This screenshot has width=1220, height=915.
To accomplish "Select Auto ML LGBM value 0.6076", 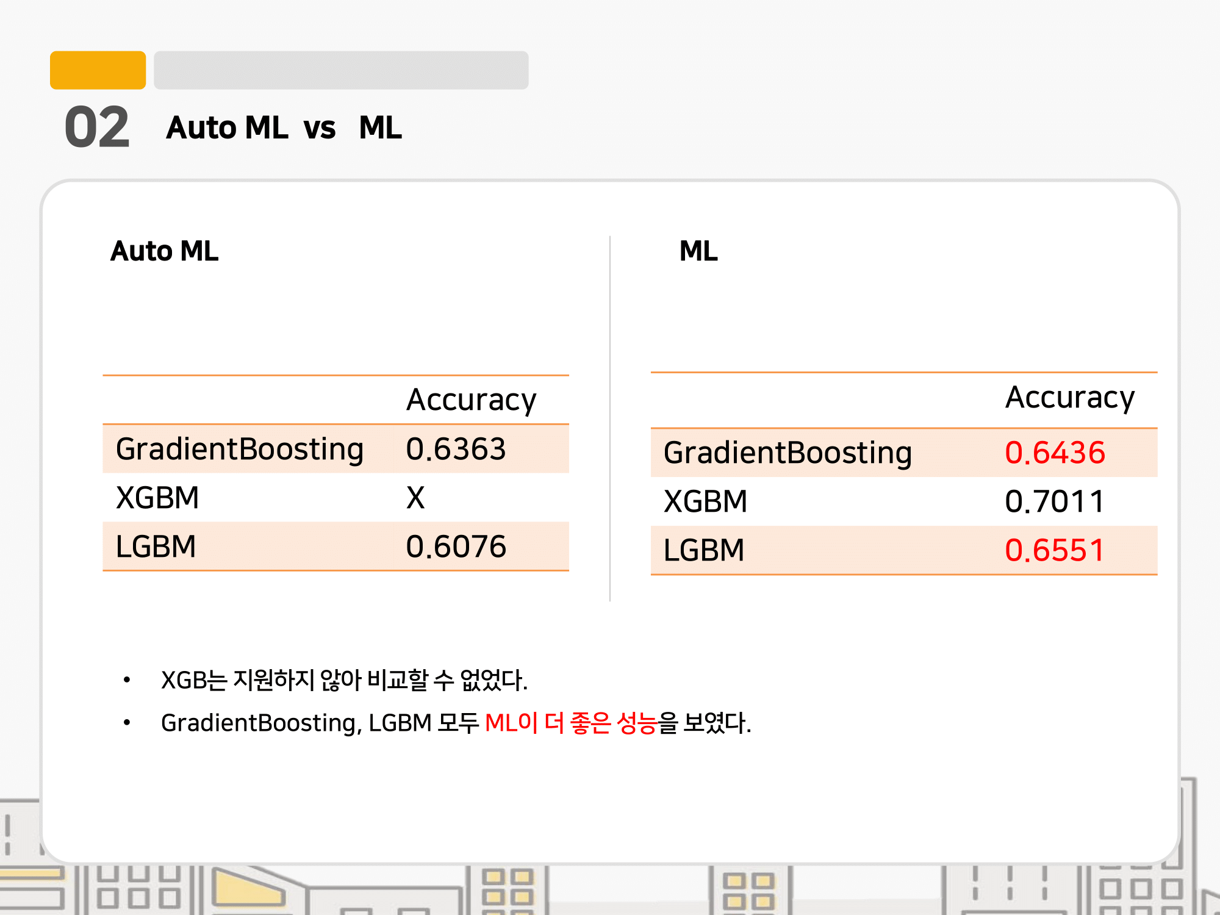I will (x=456, y=547).
